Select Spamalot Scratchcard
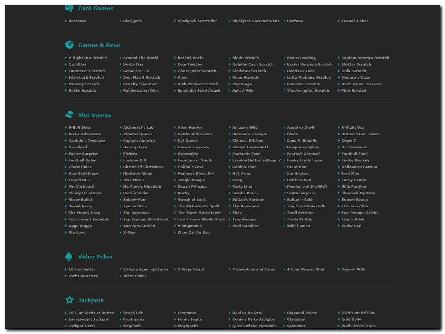This screenshot has width=445, height=334. point(199,91)
